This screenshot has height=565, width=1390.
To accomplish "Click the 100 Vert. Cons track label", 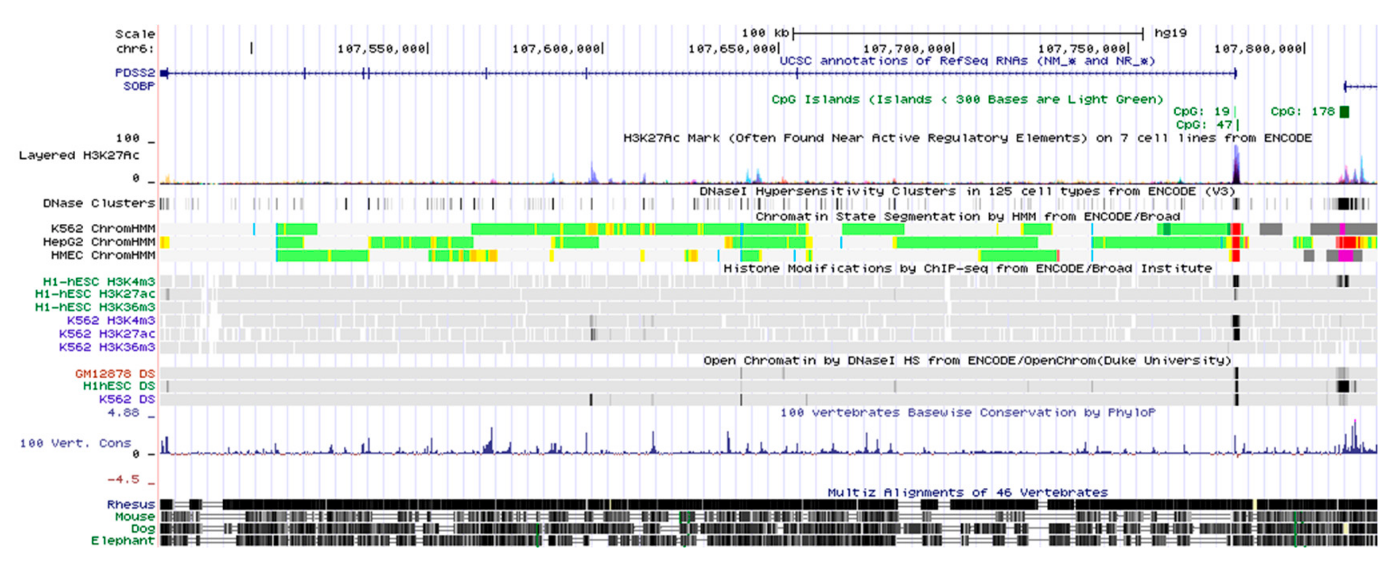I will 76,443.
